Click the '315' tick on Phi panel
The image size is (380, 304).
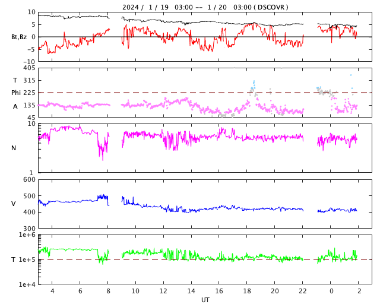tap(29, 80)
